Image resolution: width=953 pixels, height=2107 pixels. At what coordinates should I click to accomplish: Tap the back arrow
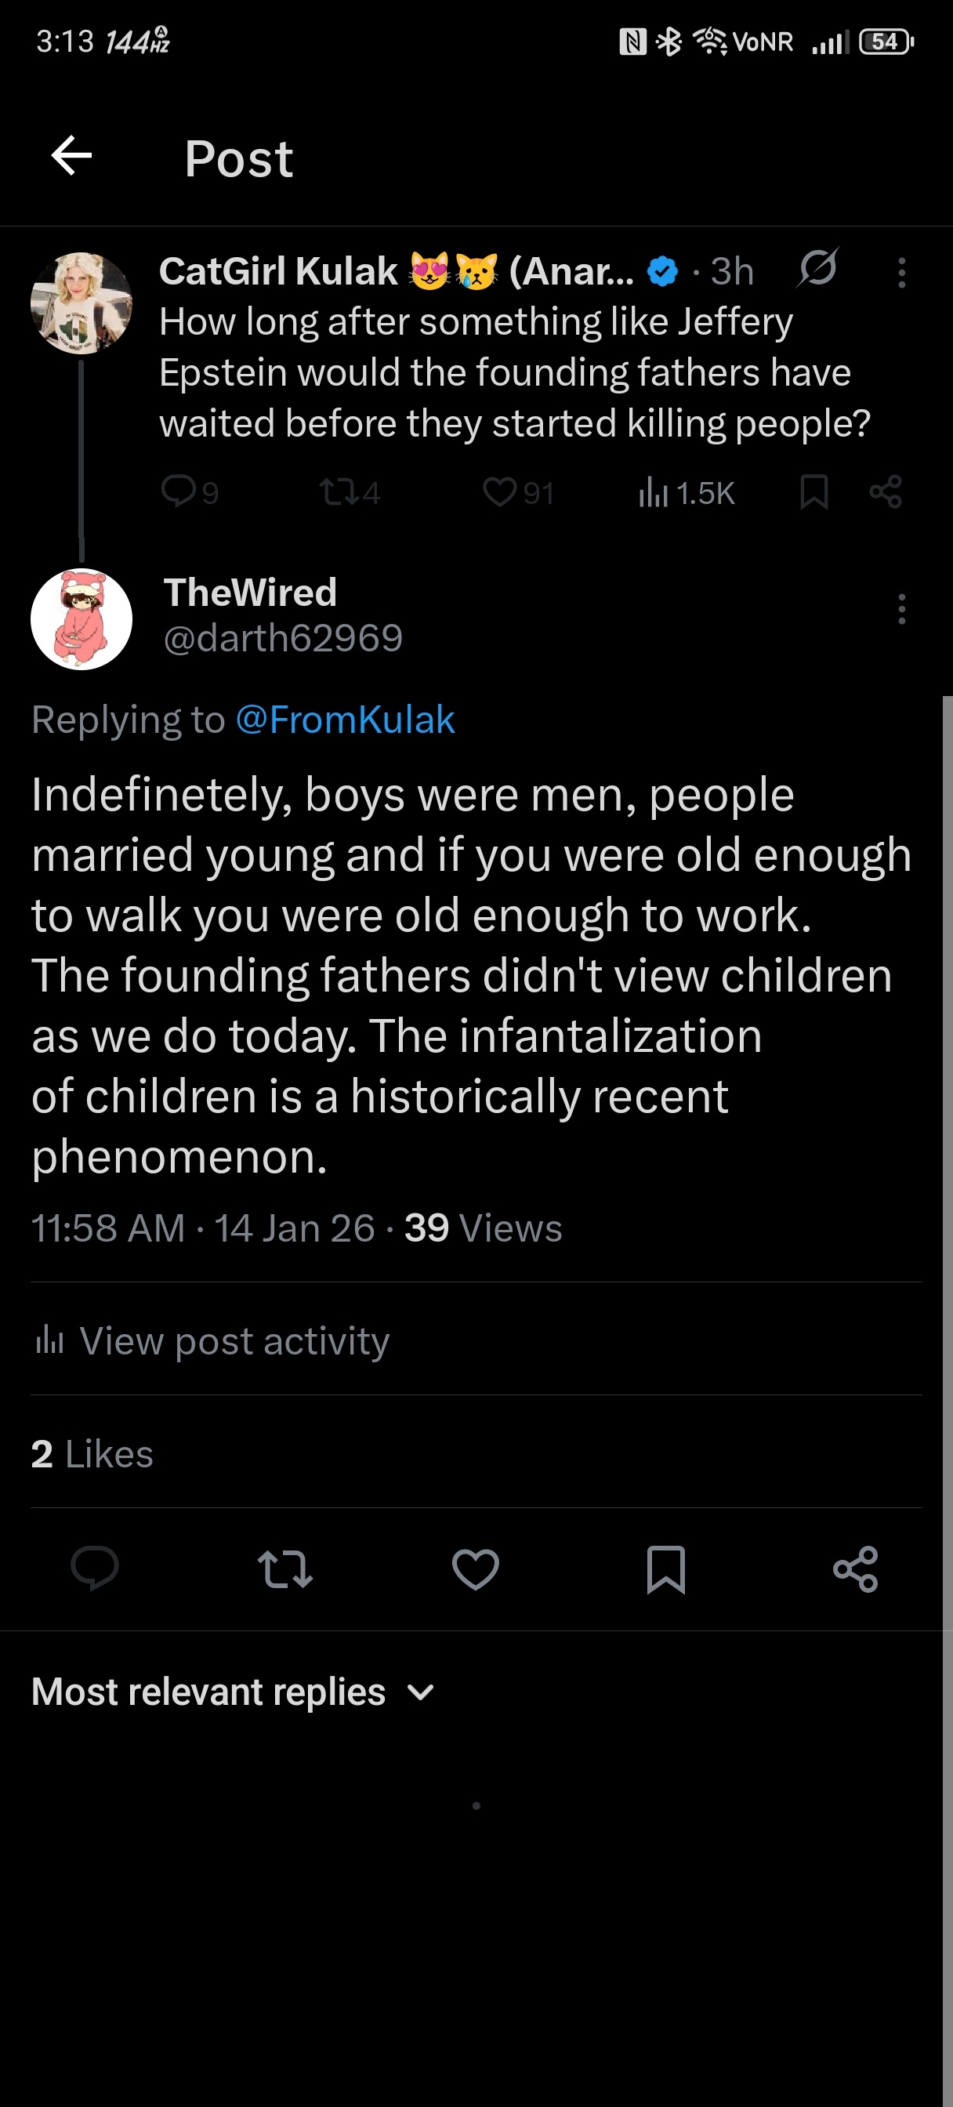tap(71, 155)
